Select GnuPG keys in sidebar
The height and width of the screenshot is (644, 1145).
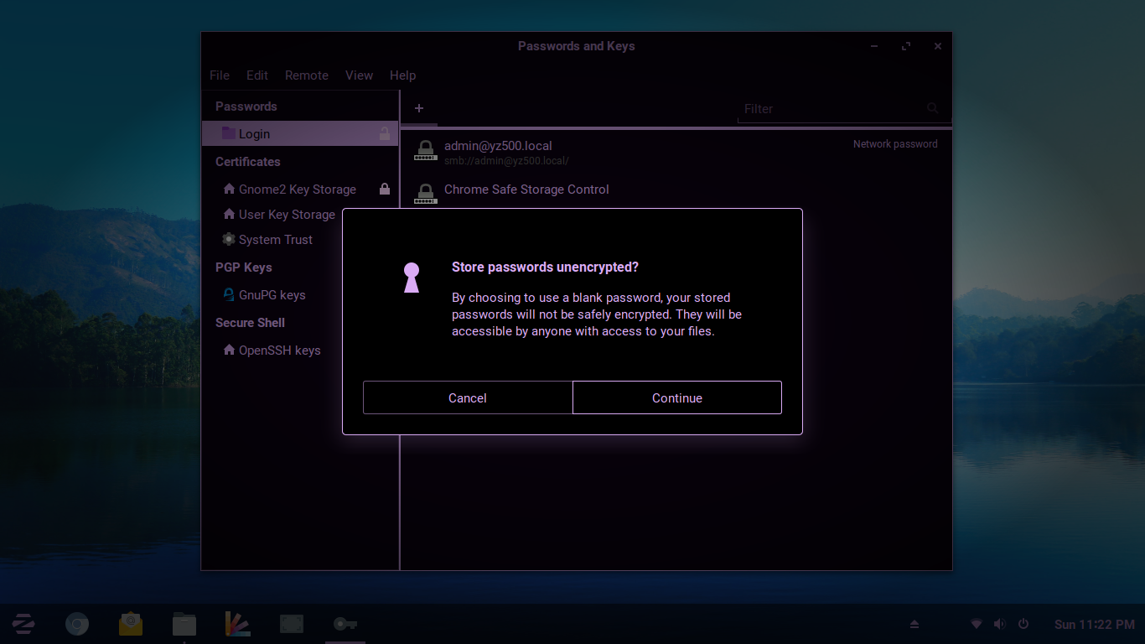tap(272, 295)
